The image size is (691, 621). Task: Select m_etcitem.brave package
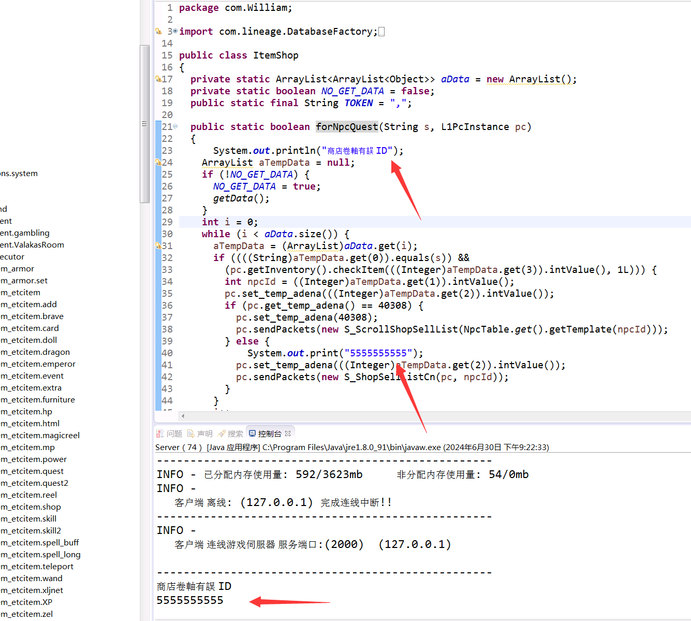32,316
